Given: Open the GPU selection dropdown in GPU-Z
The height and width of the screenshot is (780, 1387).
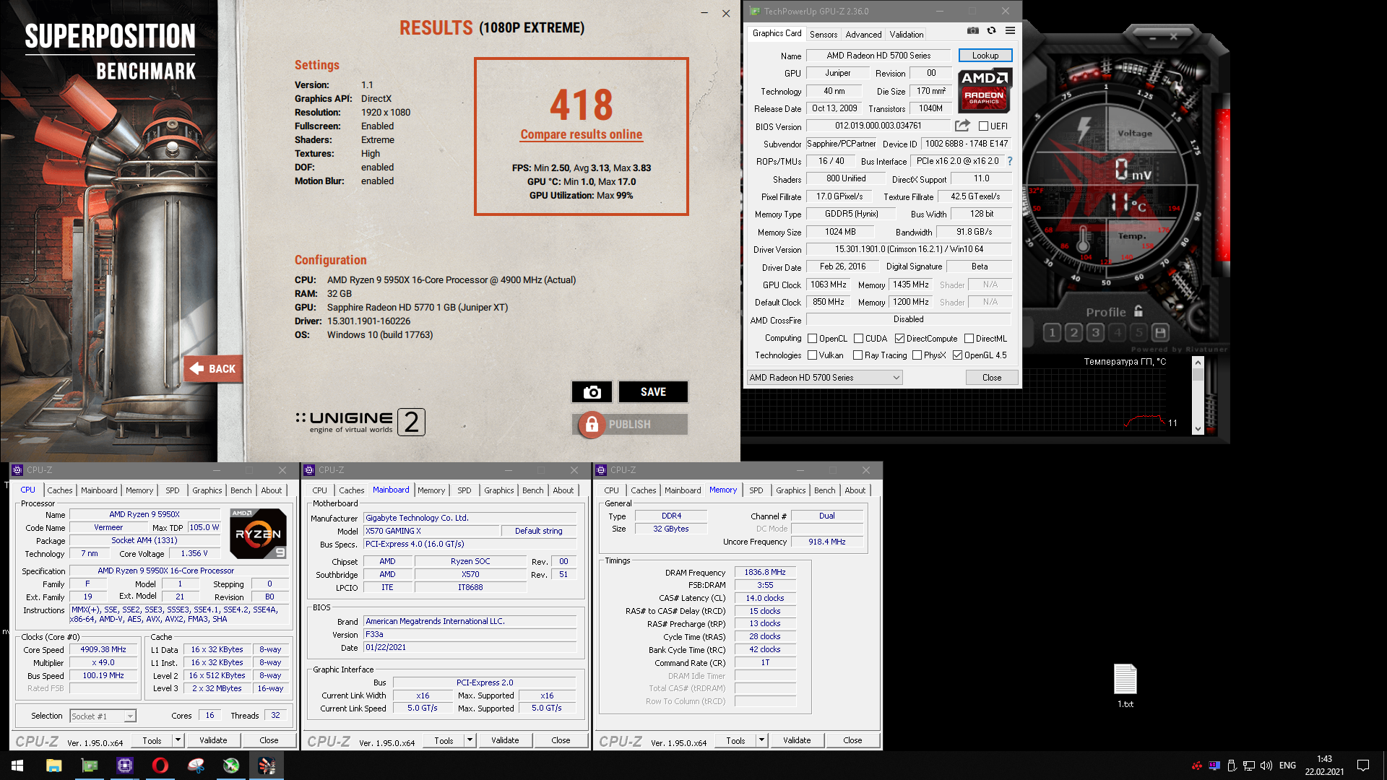Looking at the screenshot, I should point(824,378).
